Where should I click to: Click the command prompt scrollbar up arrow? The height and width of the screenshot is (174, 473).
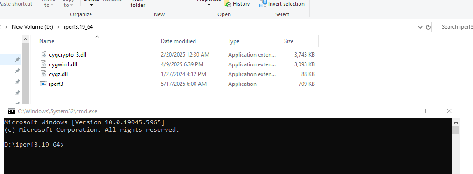pyautogui.click(x=456, y=122)
